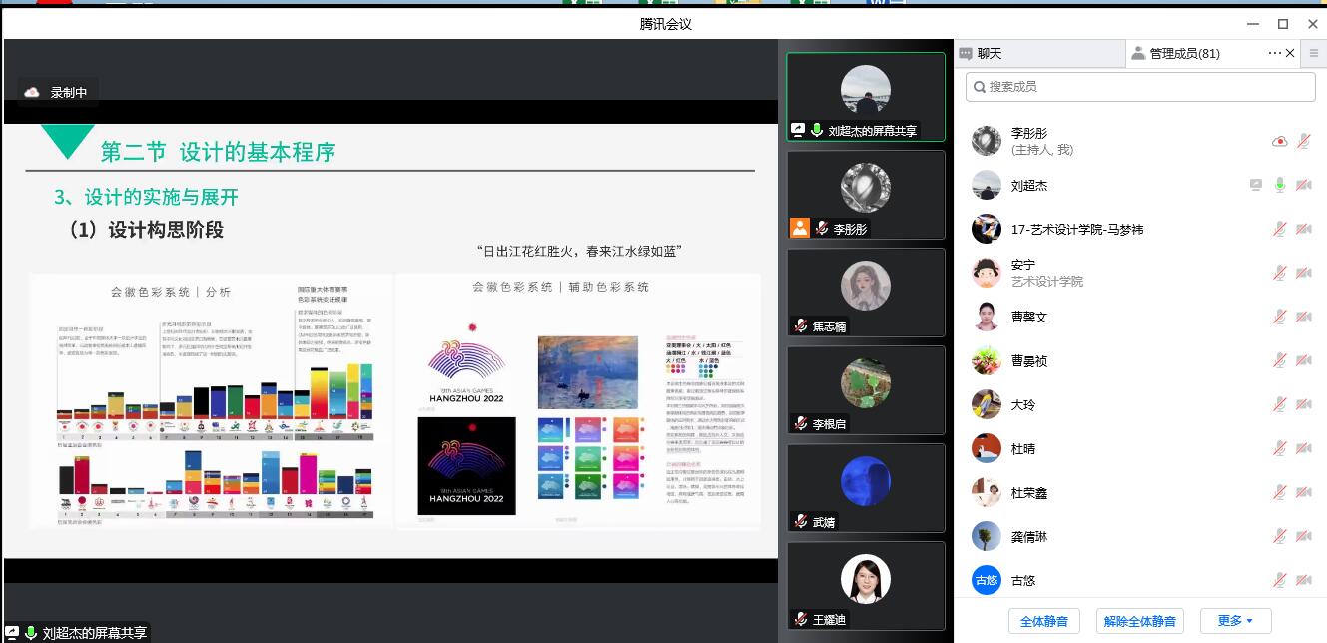Image resolution: width=1327 pixels, height=643 pixels.
Task: Click the 搜索成员 search field
Action: click(x=1140, y=87)
